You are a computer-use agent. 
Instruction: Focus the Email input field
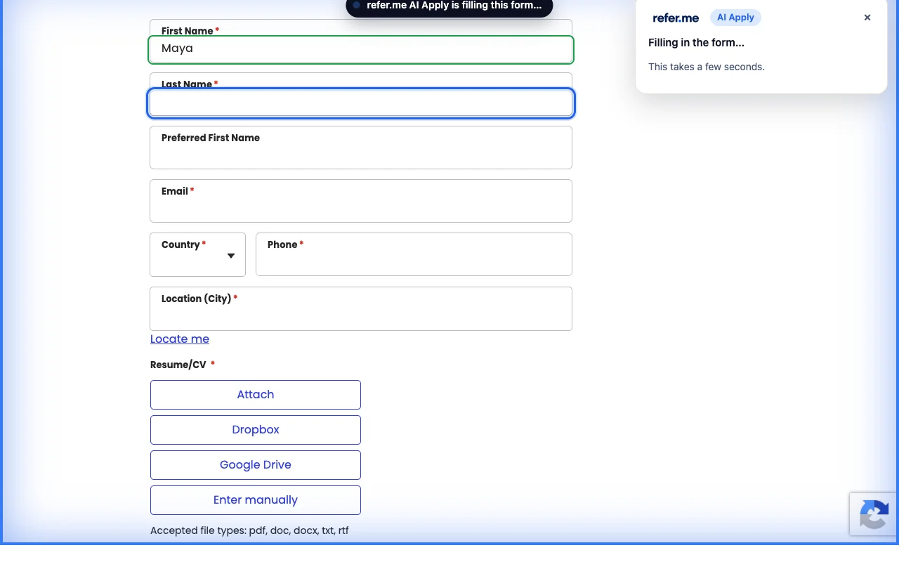pos(361,201)
